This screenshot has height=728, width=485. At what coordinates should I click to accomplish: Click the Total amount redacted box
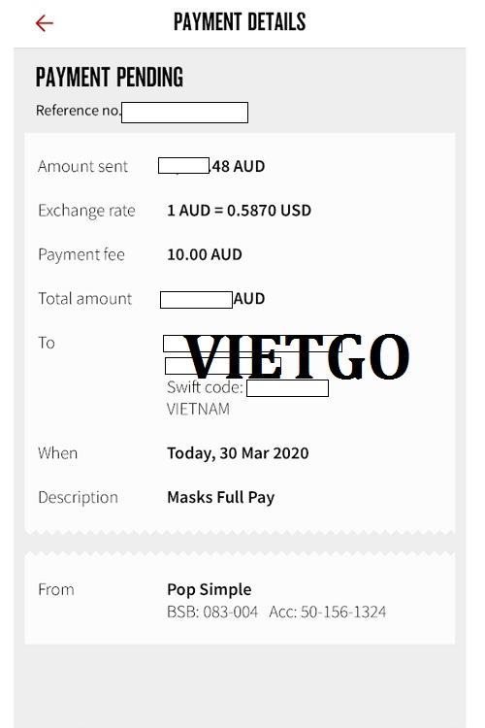click(x=196, y=300)
